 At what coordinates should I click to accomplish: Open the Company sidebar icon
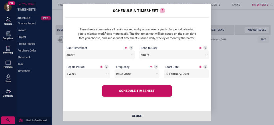[x=8, y=93]
